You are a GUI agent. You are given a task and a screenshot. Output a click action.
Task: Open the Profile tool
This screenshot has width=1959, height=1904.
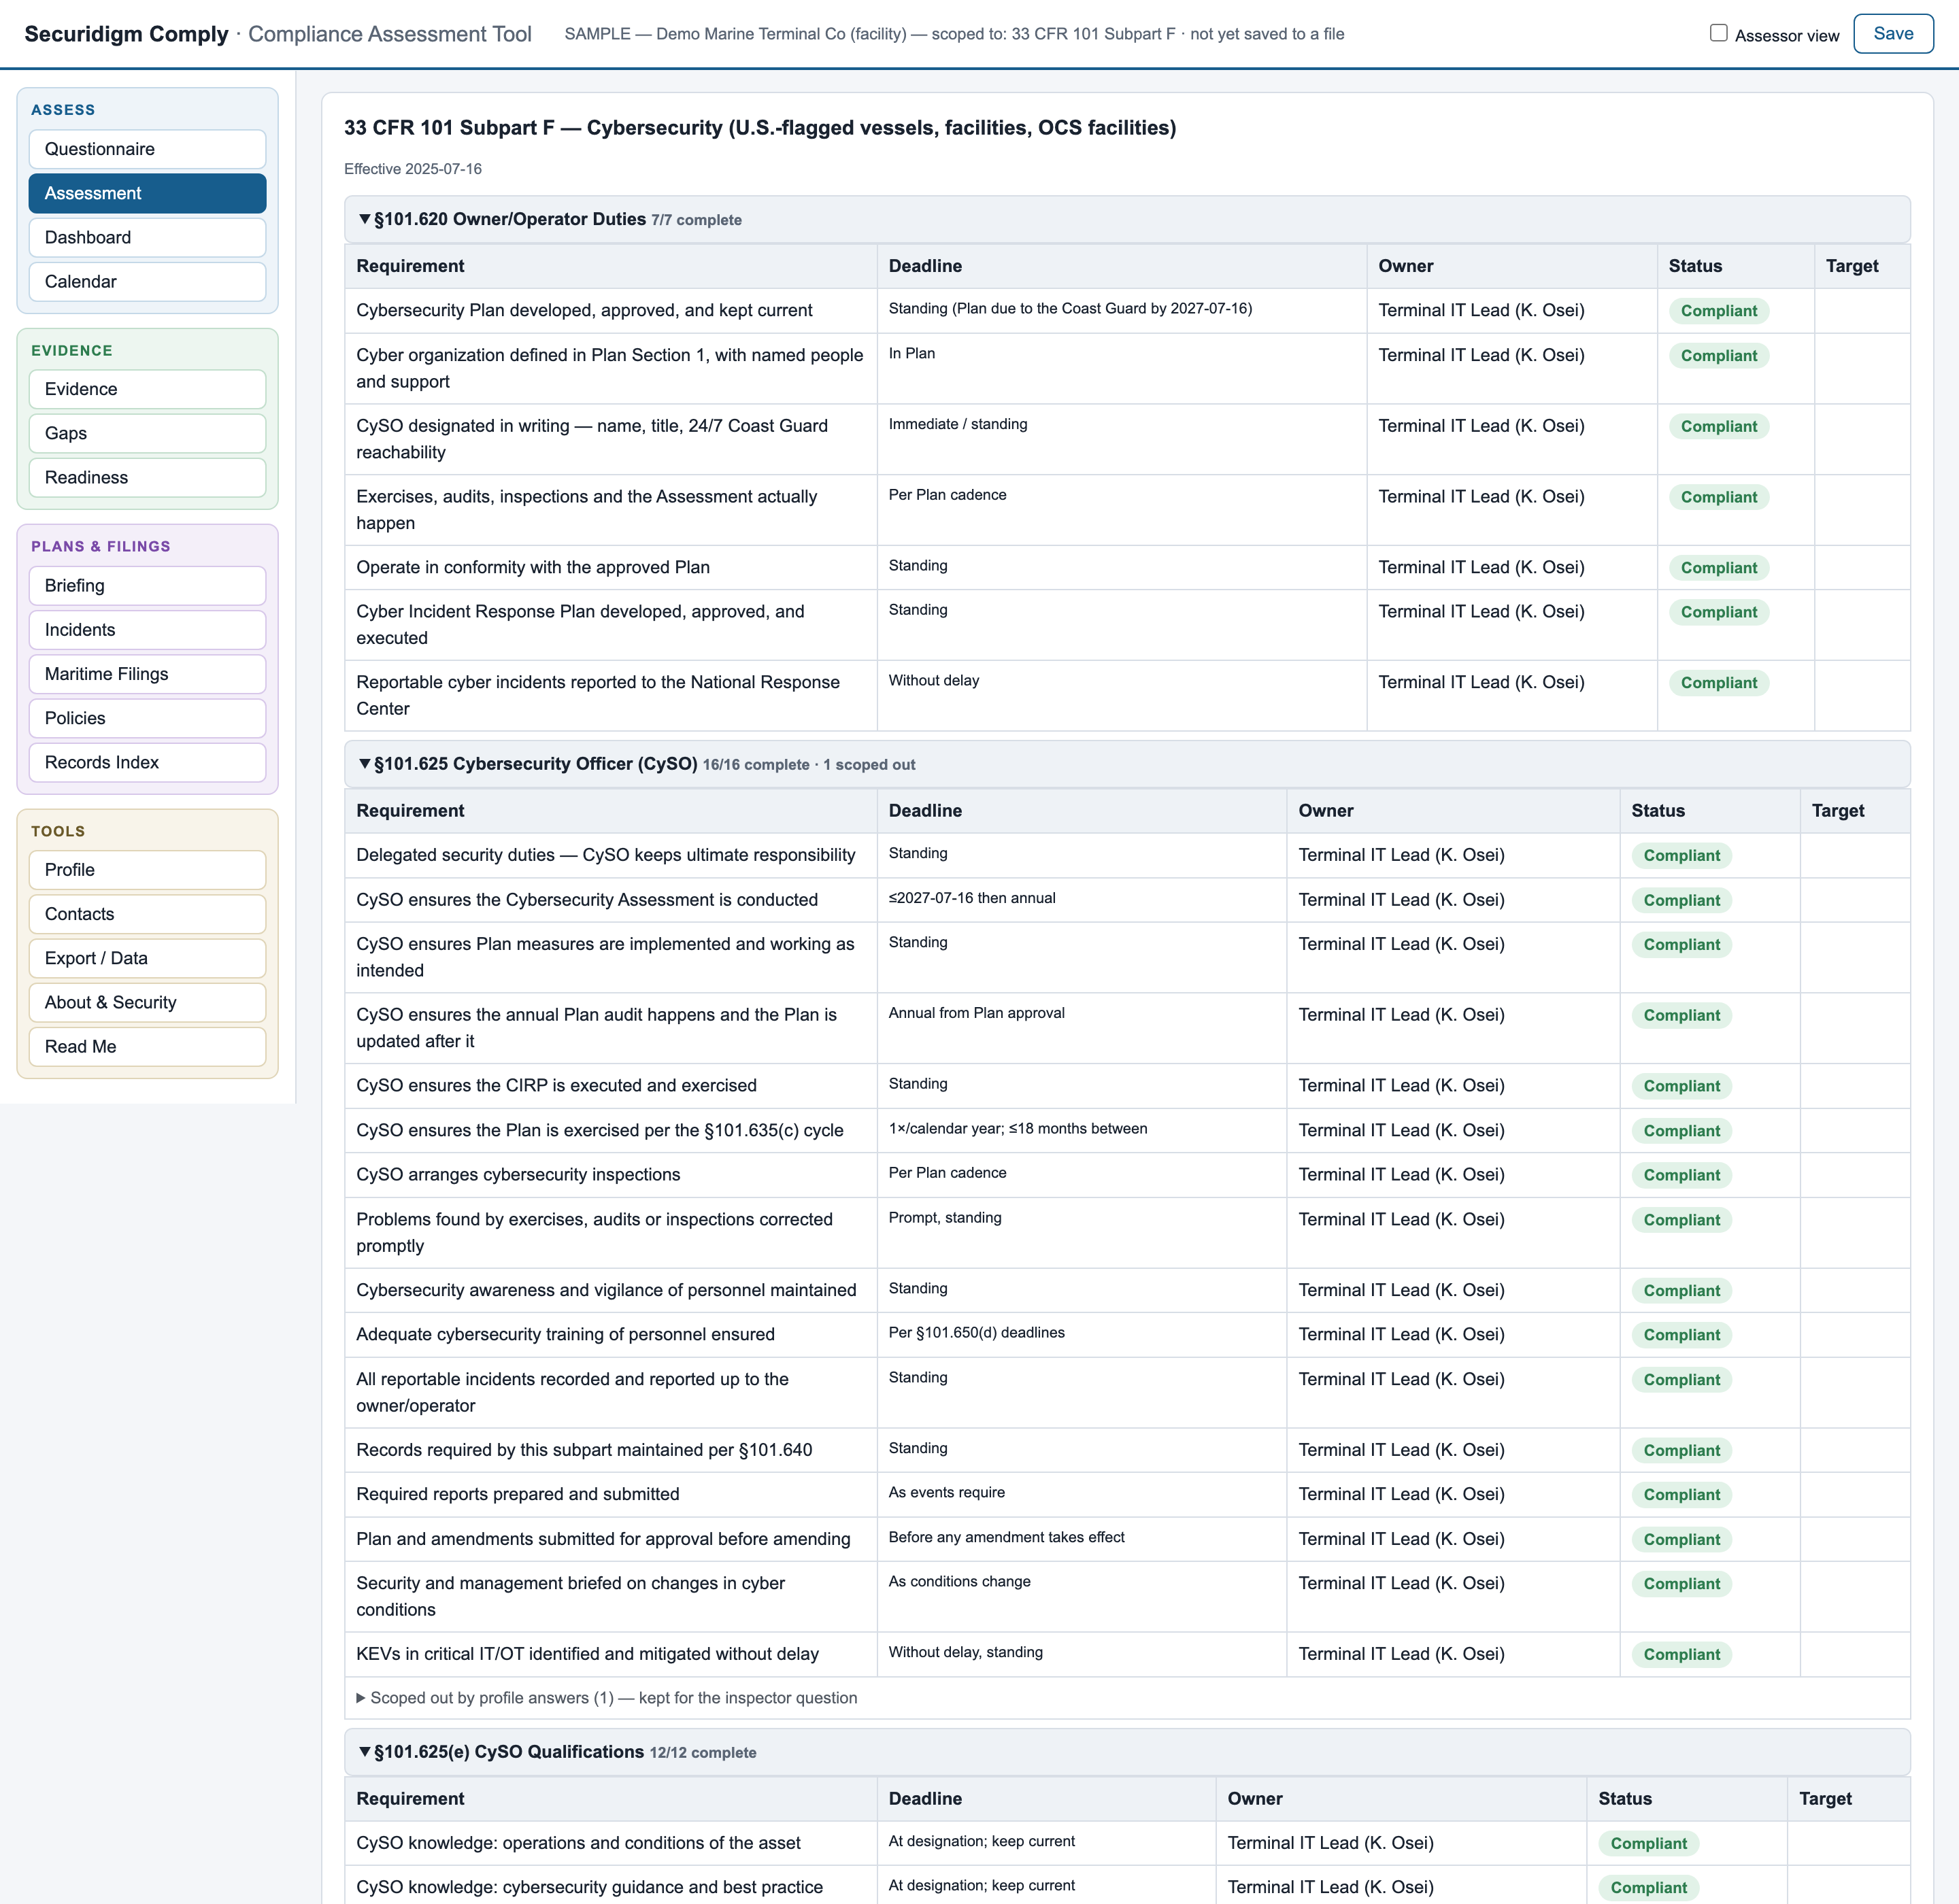(147, 869)
